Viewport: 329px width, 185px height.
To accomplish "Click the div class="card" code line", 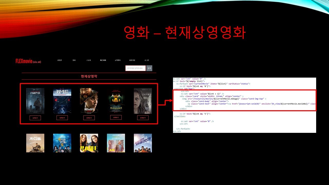I will click(212, 96).
